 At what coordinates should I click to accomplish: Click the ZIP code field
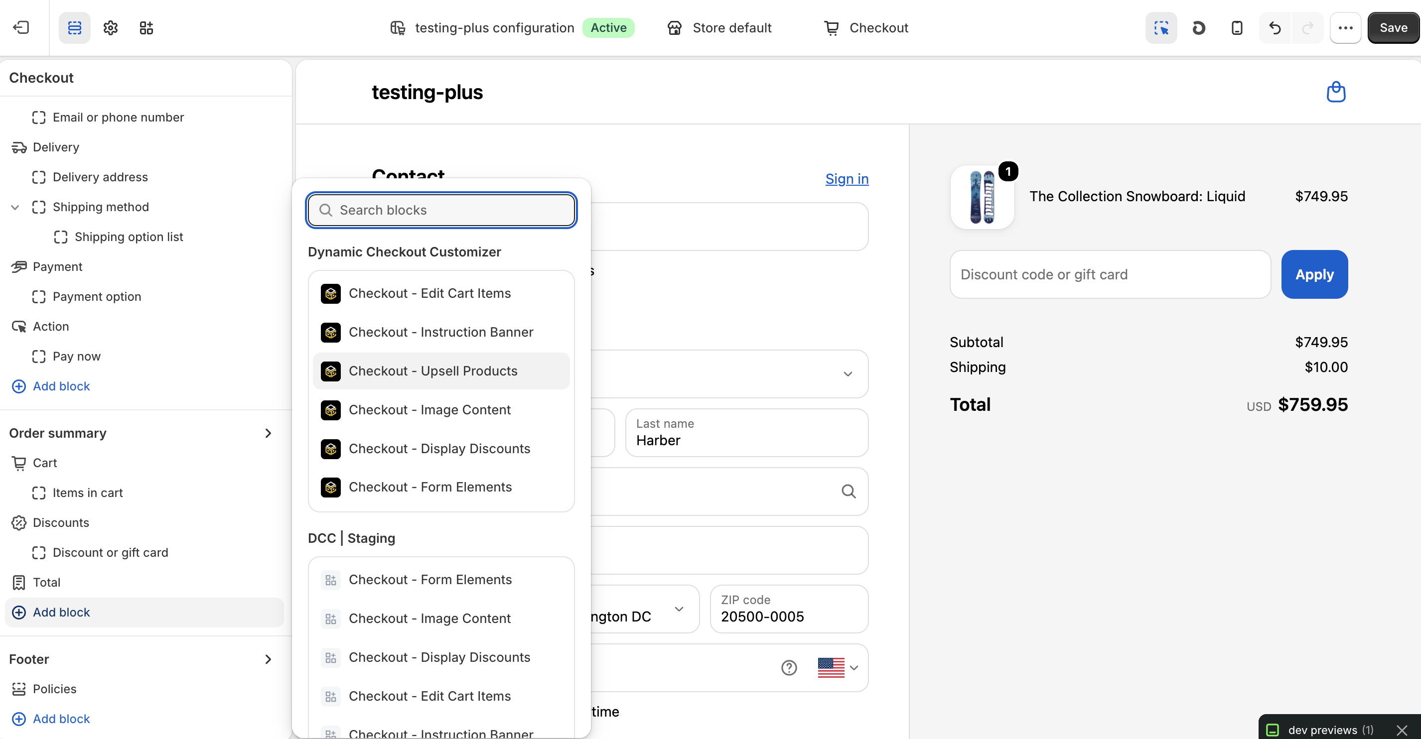click(x=789, y=610)
